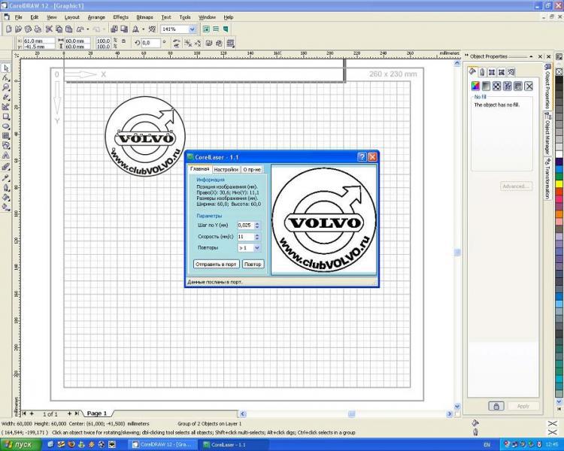This screenshot has height=451, width=564.
Task: Open the Arrange menu
Action: pos(96,17)
